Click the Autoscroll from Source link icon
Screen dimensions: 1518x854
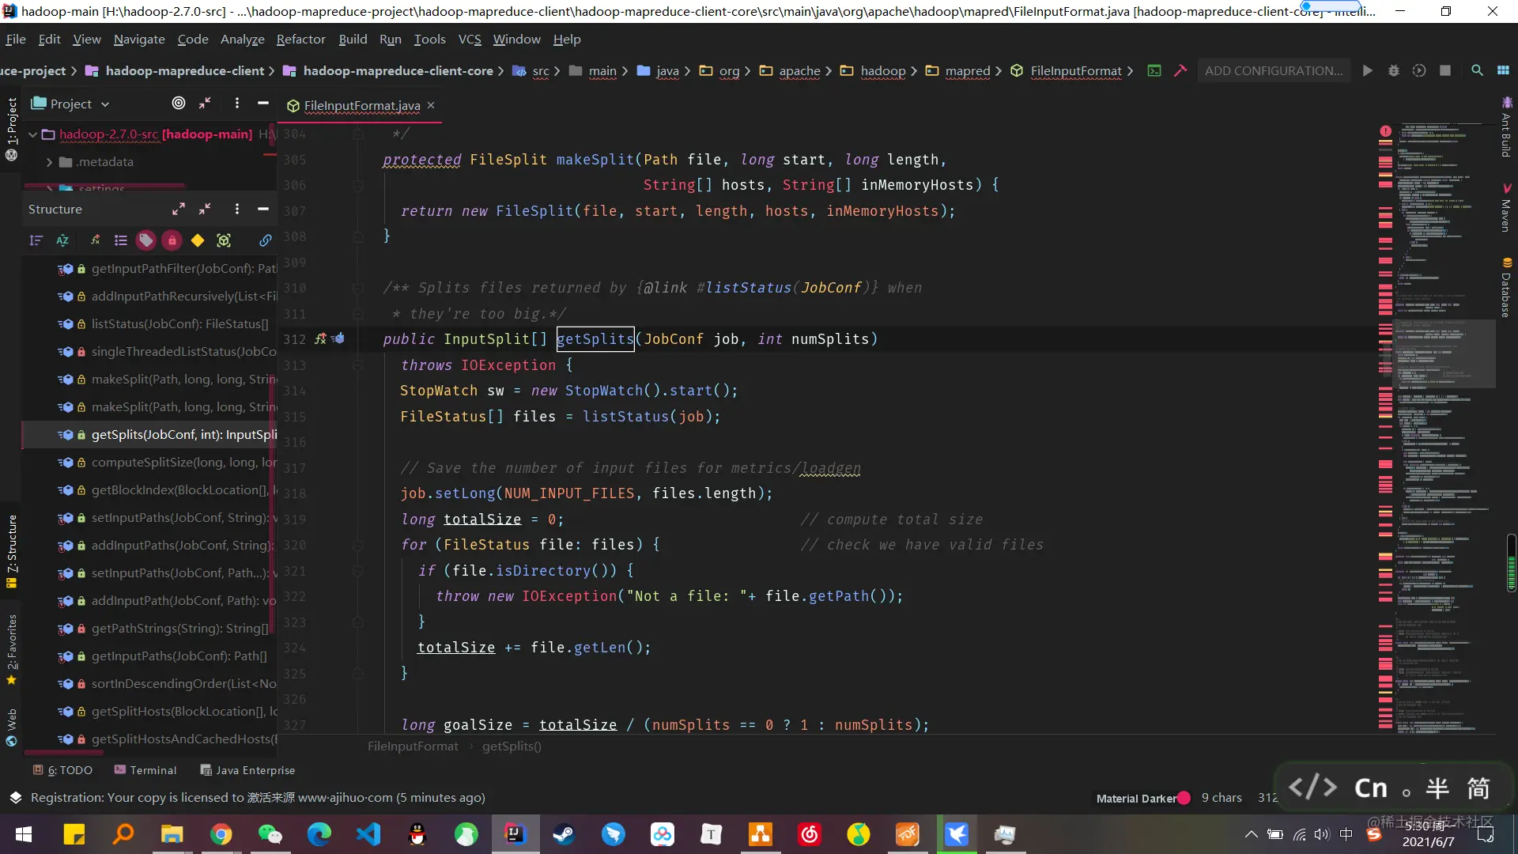[265, 240]
